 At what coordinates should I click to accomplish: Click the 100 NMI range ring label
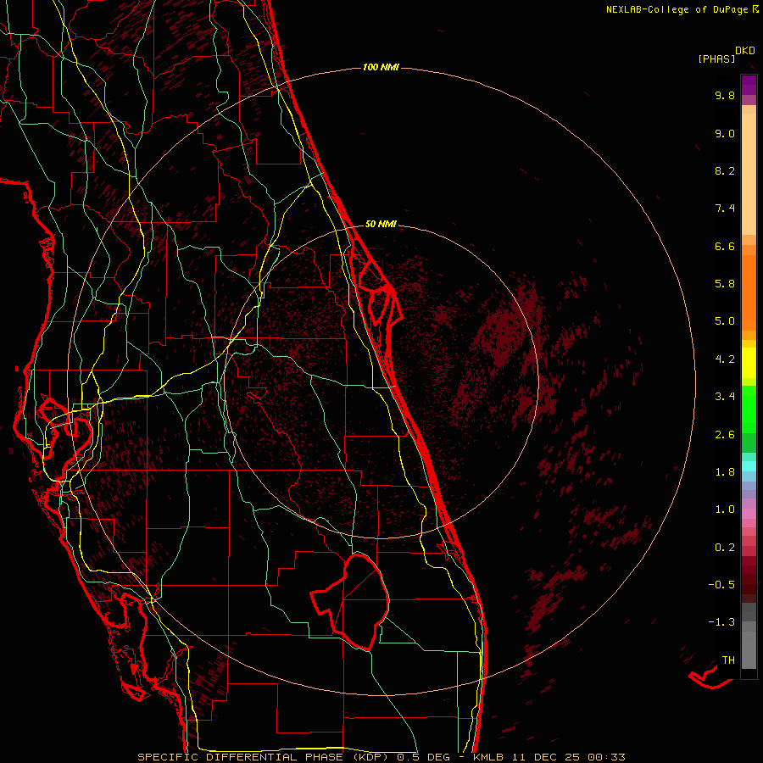tap(381, 67)
